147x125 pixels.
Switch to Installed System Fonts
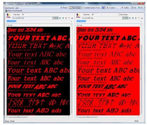point(91,8)
